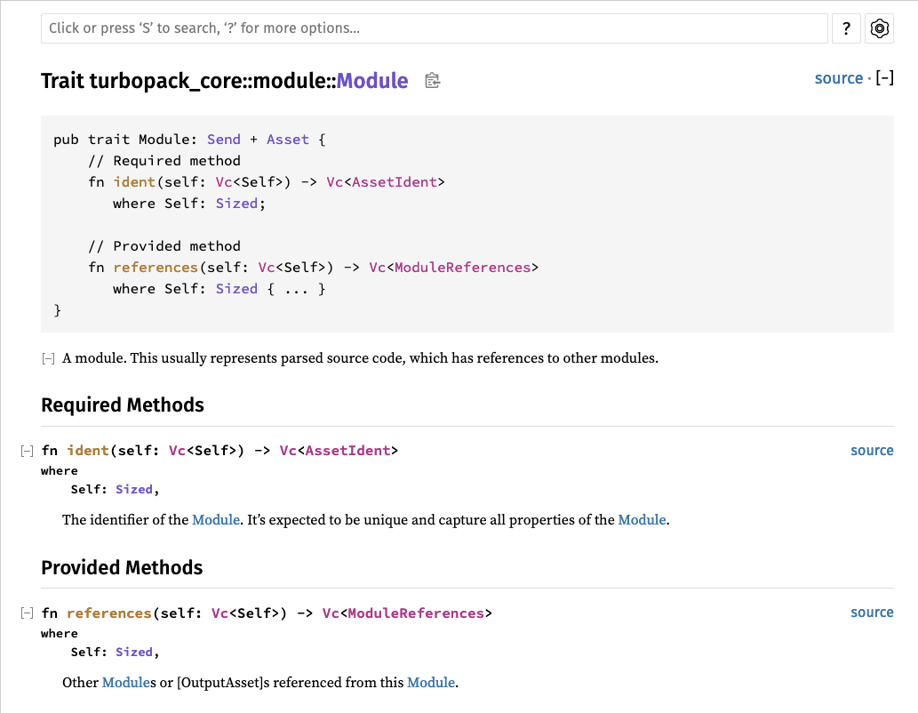This screenshot has width=918, height=713.
Task: Copy the Module item path to clipboard
Action: tap(433, 80)
